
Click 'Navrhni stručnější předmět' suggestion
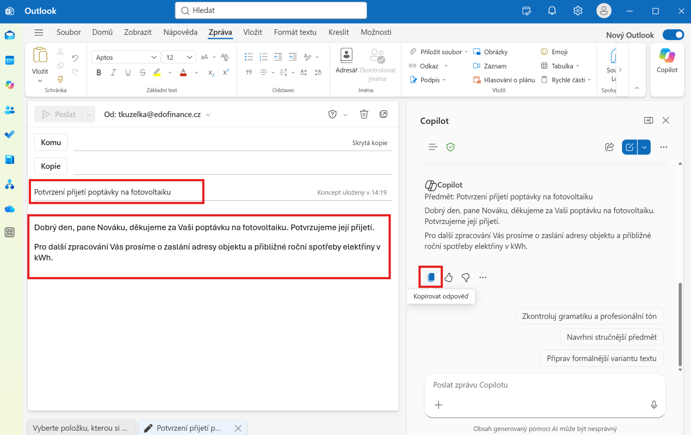click(611, 337)
